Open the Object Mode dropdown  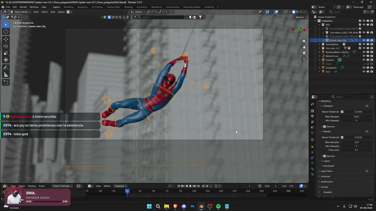pos(21,12)
